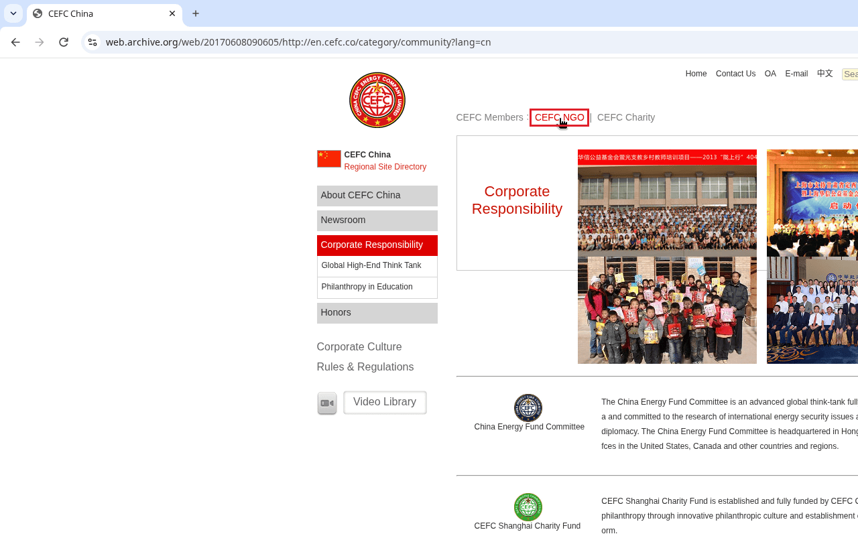Open Global High-End Think Tank submenu item
This screenshot has width=858, height=536.
point(377,266)
